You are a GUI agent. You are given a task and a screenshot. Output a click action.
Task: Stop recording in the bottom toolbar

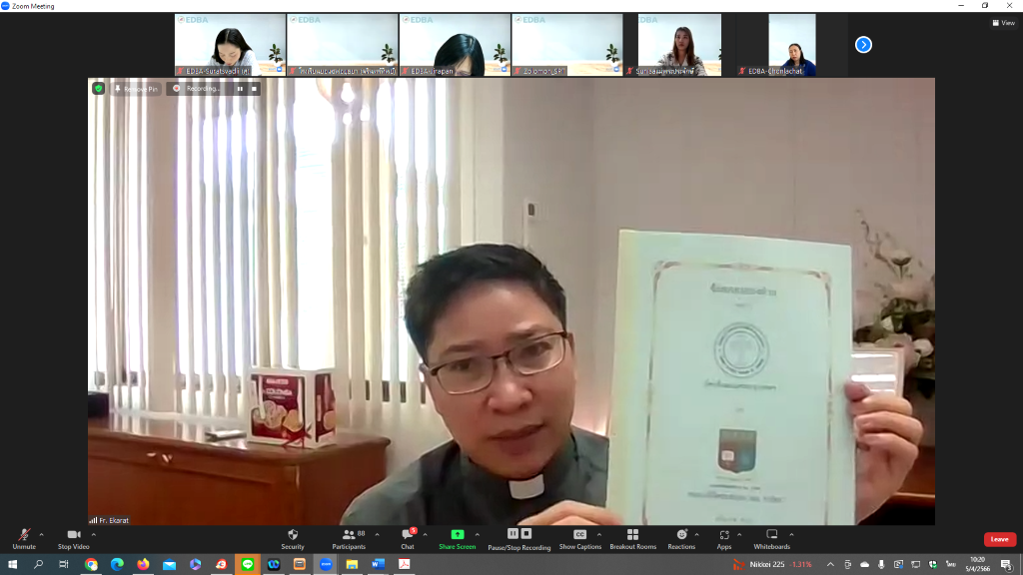(x=526, y=534)
